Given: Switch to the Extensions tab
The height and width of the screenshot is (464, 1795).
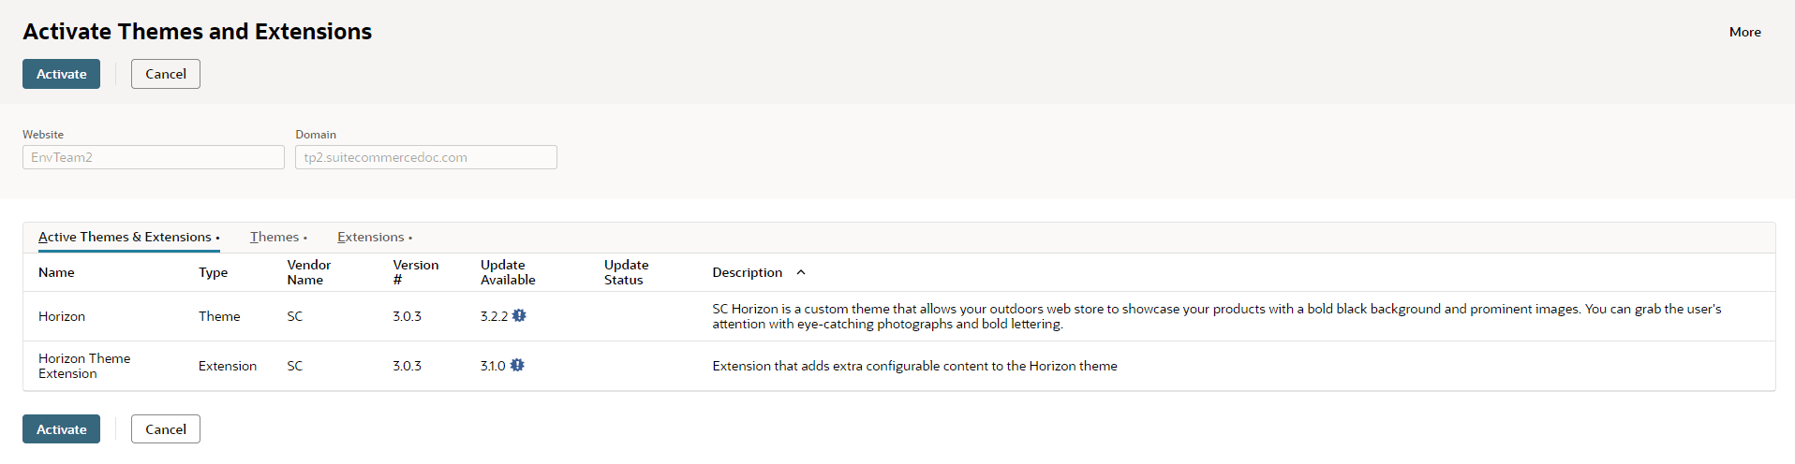Looking at the screenshot, I should (371, 238).
